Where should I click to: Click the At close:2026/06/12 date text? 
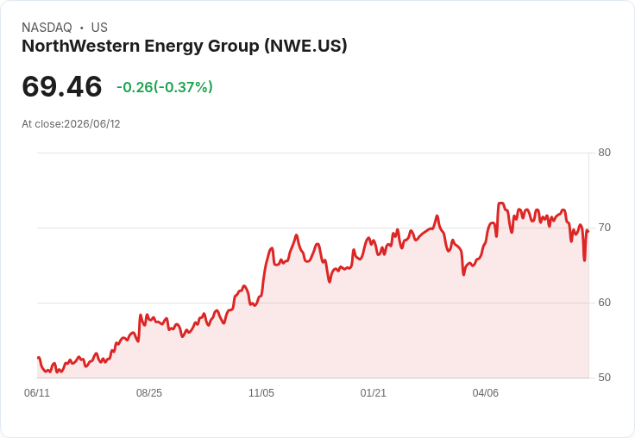pyautogui.click(x=71, y=124)
